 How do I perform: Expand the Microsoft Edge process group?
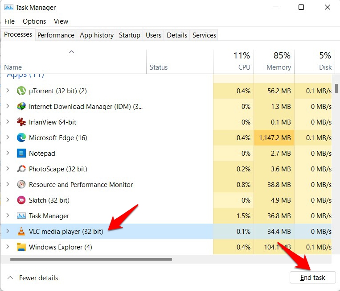8,138
